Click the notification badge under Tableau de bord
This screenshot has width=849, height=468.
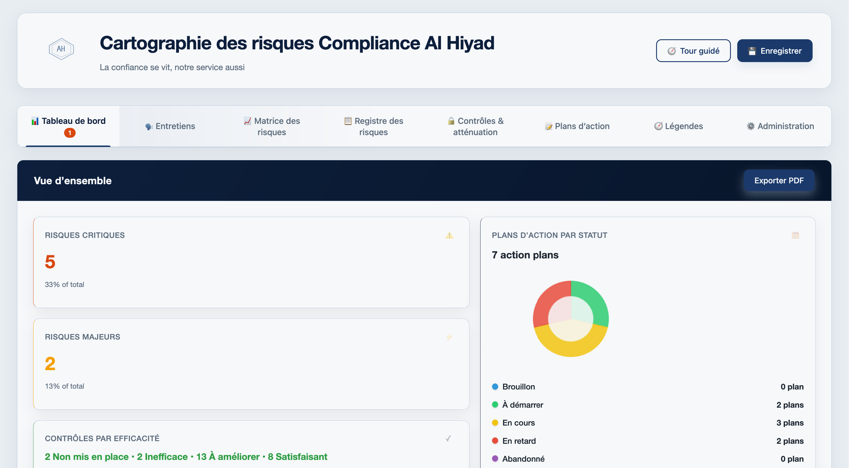70,133
